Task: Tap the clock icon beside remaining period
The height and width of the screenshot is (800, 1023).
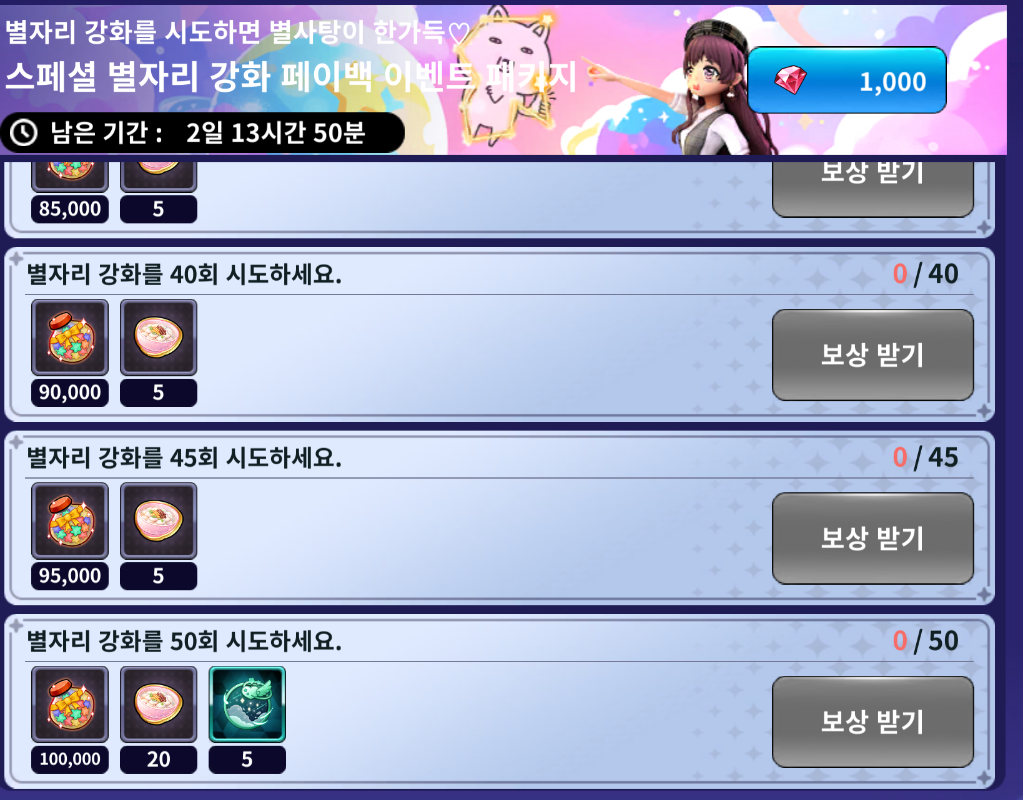Action: point(24,133)
